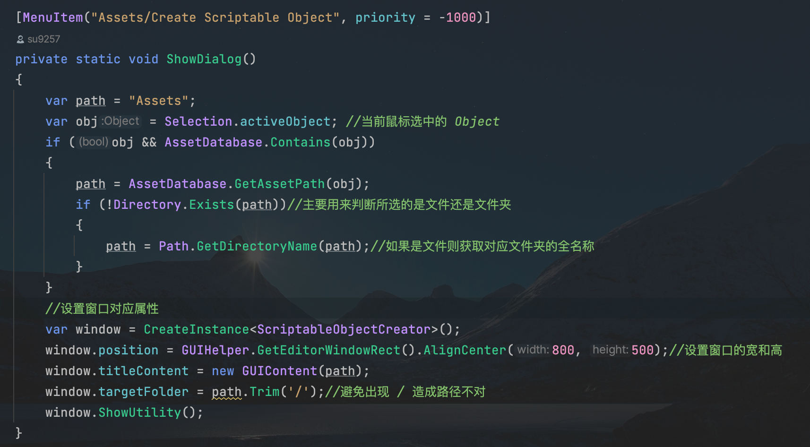Click the author avatar icon beside su9257
Viewport: 810px width, 447px height.
point(20,39)
